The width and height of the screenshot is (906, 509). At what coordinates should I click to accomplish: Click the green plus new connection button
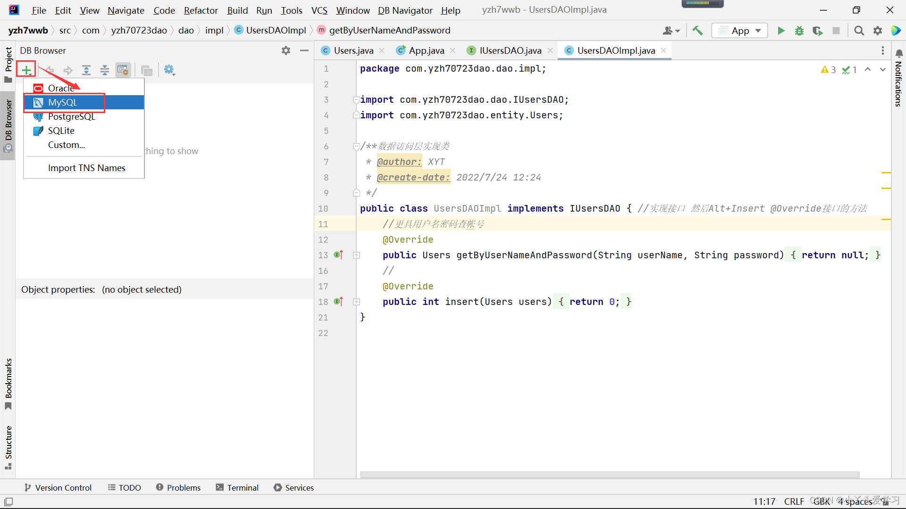pos(26,70)
